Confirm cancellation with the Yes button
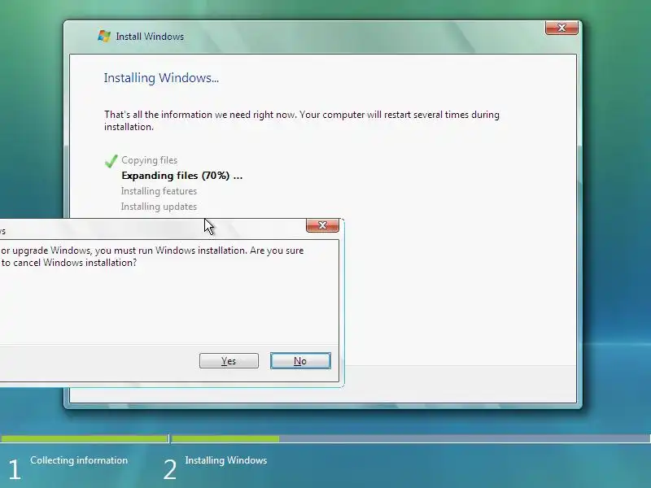651x488 pixels. [x=229, y=360]
